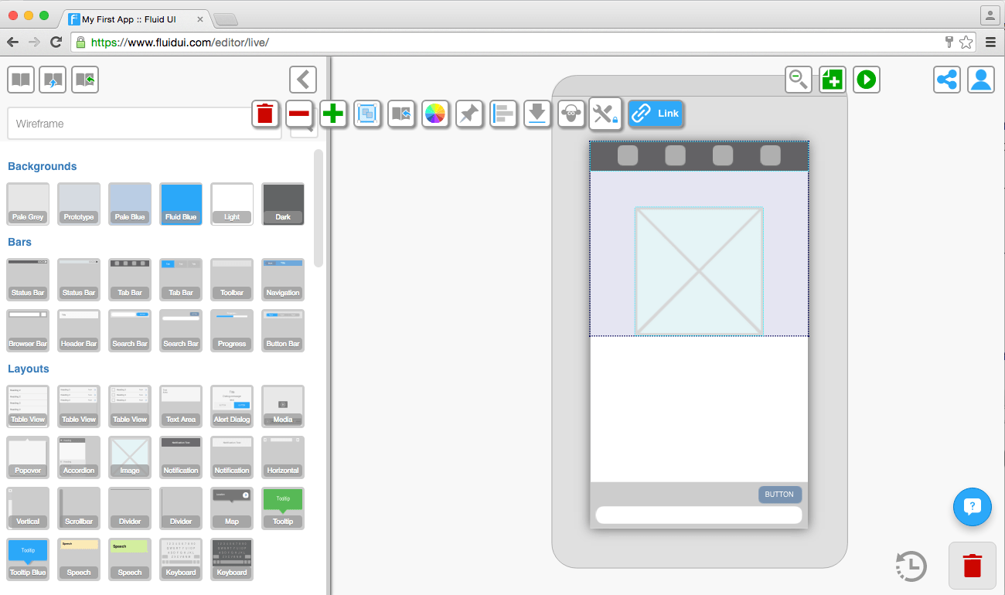This screenshot has width=1005, height=595.
Task: Select the Progress bar widget
Action: [232, 331]
